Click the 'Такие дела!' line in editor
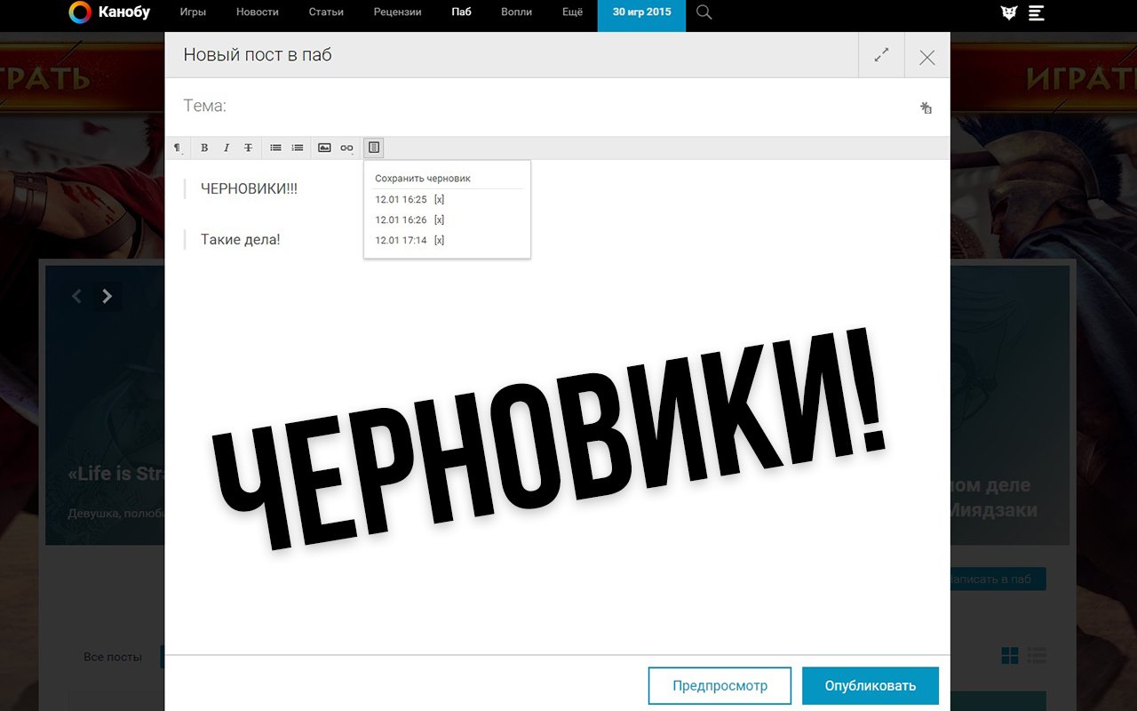1137x711 pixels. coord(241,240)
